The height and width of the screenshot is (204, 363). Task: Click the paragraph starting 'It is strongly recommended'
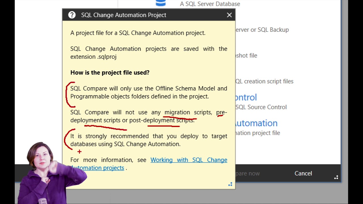pyautogui.click(x=149, y=140)
